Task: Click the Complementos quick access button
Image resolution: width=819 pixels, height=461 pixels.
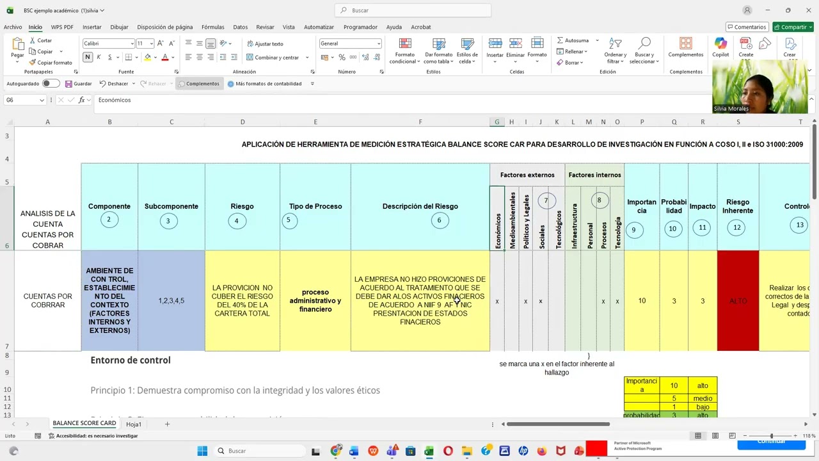Action: (x=199, y=83)
